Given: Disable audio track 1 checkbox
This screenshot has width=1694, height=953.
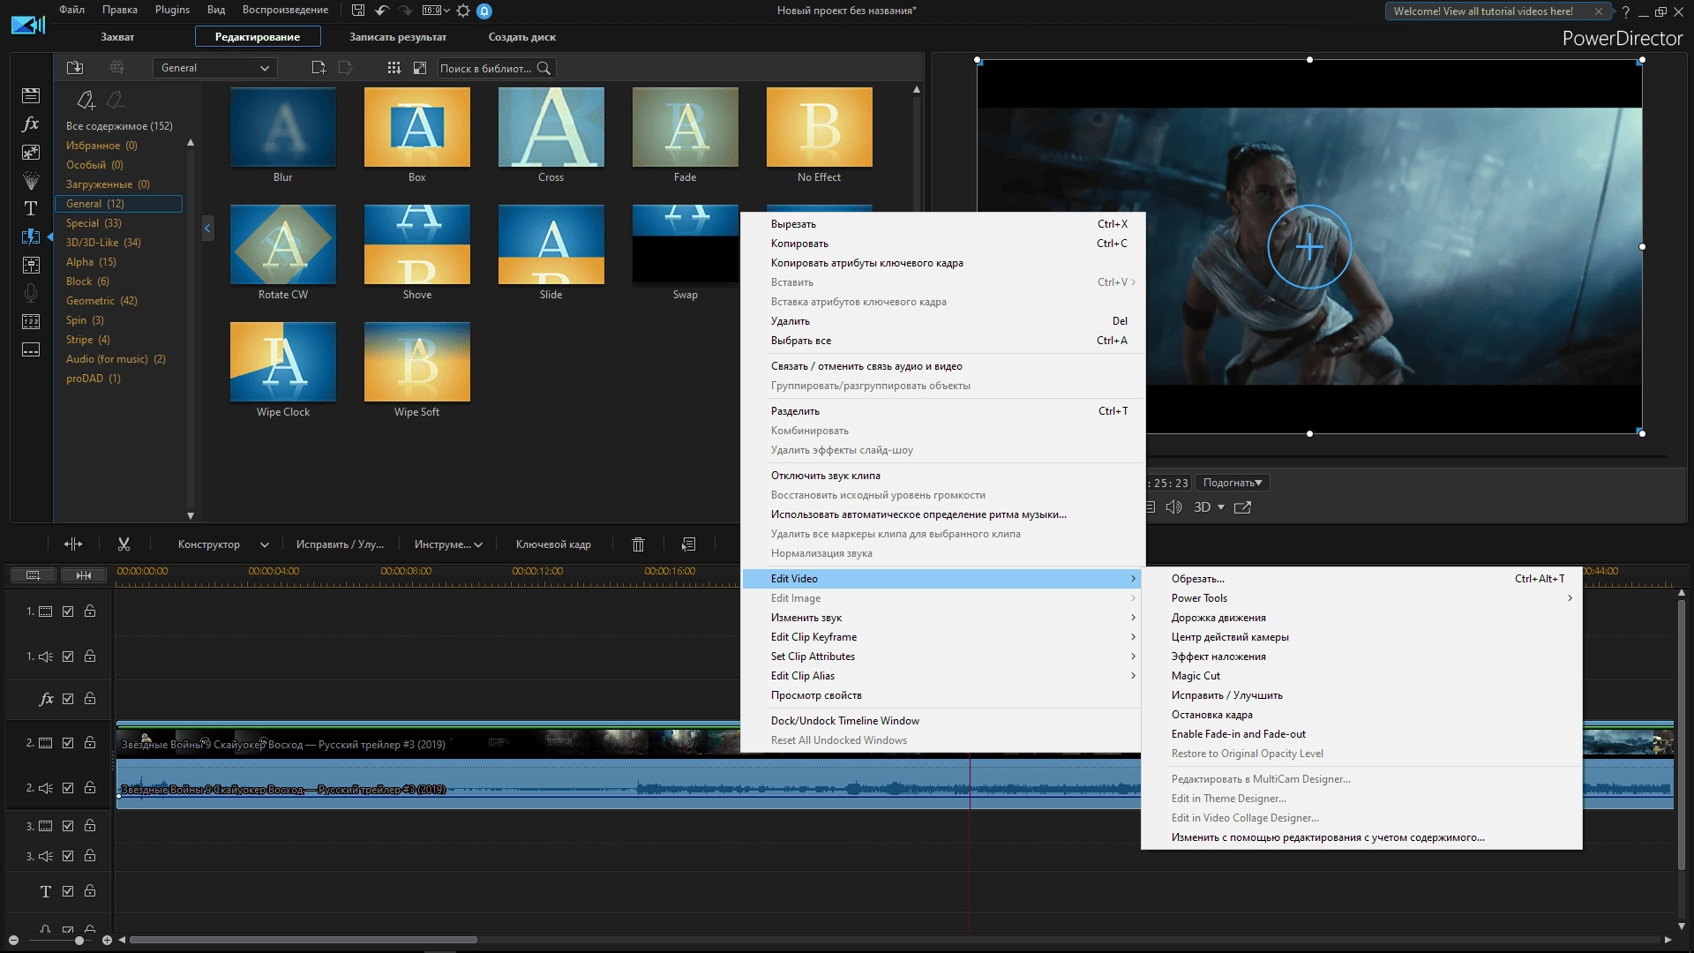Looking at the screenshot, I should pos(68,657).
